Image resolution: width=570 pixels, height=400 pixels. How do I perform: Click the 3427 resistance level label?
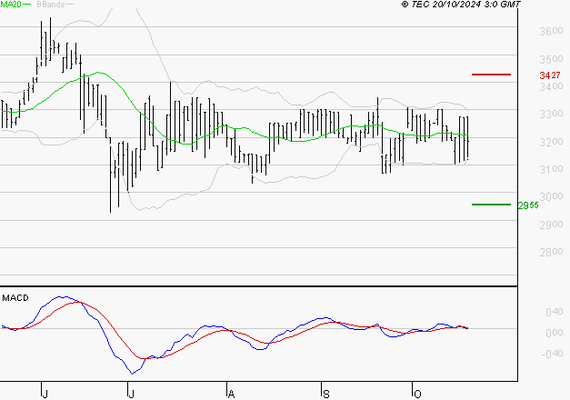pyautogui.click(x=550, y=75)
